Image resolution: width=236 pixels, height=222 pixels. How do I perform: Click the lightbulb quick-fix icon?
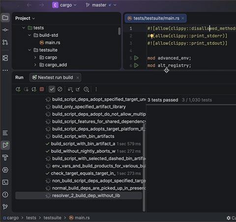click(152, 36)
